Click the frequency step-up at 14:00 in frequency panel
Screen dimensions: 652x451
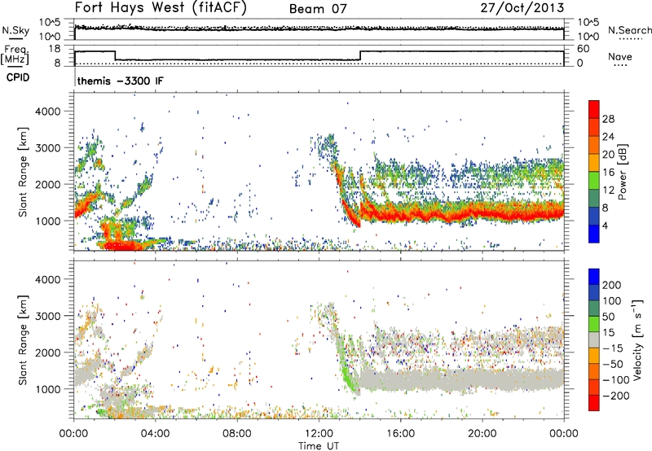click(x=360, y=55)
